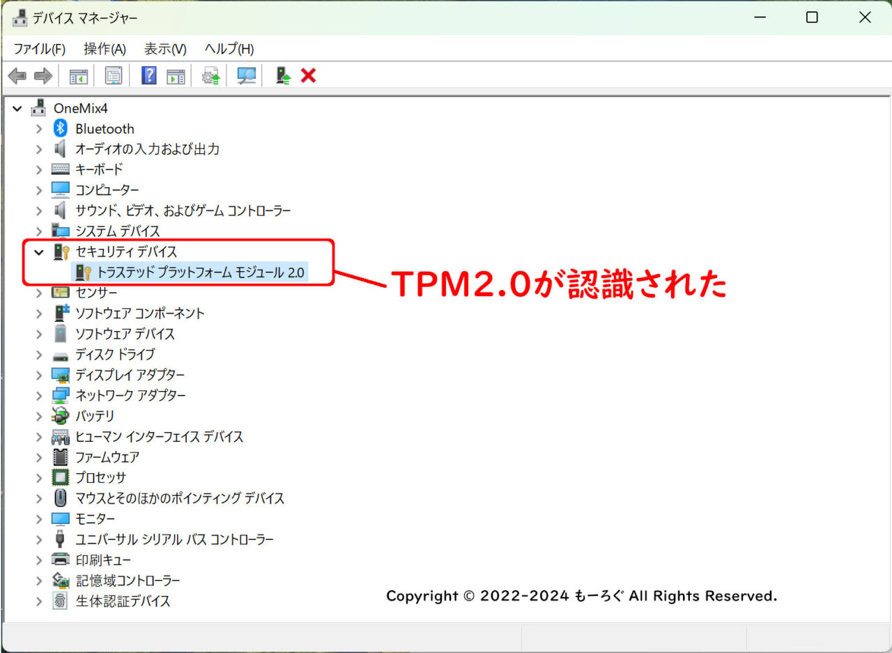Expand the ネットワーク アダプター category arrow
The width and height of the screenshot is (892, 653).
coord(40,396)
